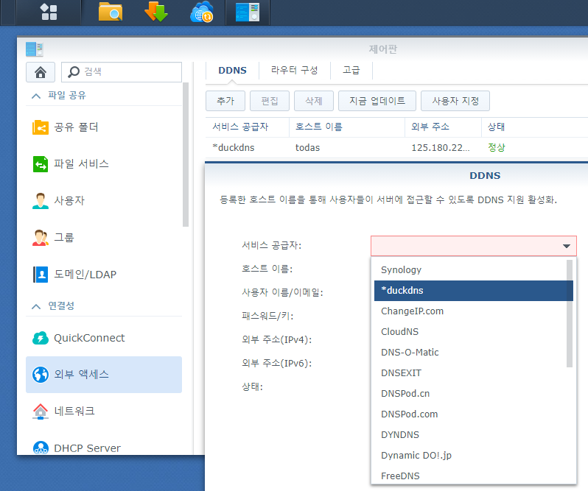
Task: Open 그룹 in sidebar
Action: [104, 238]
